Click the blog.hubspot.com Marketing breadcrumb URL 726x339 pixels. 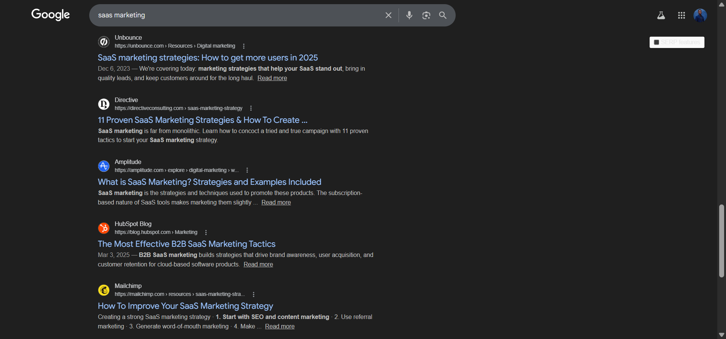[x=156, y=232]
